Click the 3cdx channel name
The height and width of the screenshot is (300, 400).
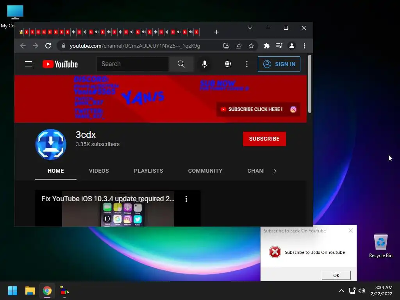86,135
